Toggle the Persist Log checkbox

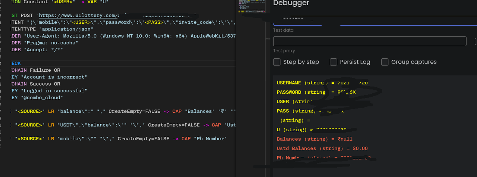(x=333, y=62)
